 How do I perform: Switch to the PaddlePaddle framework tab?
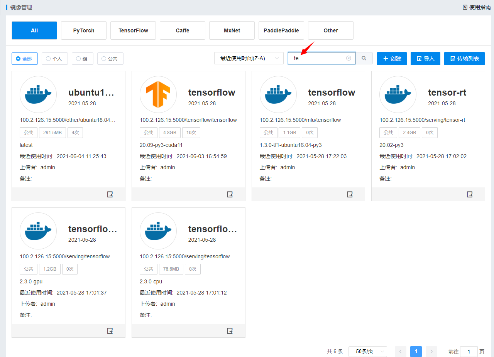(281, 30)
